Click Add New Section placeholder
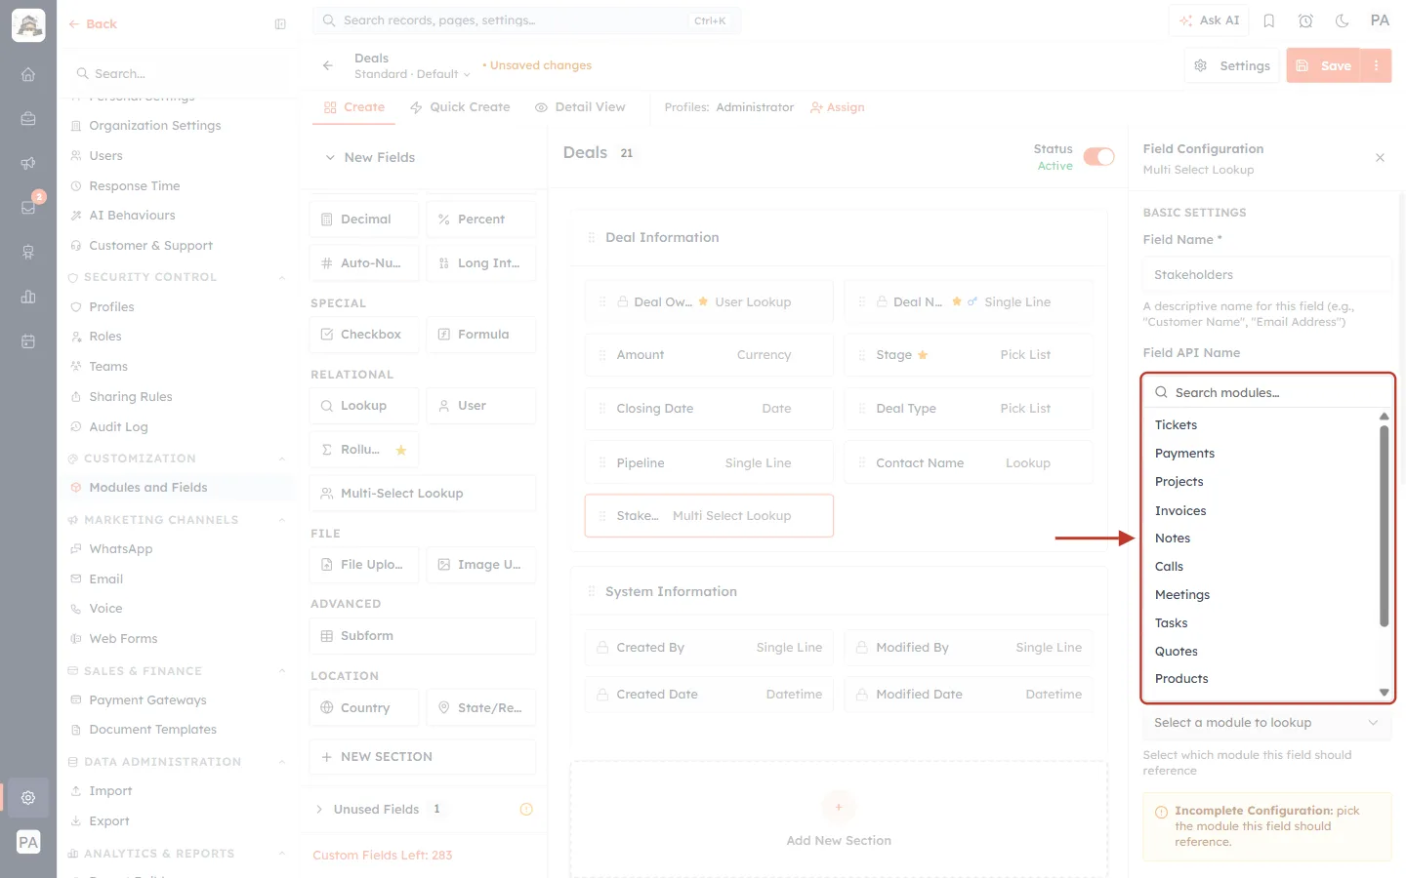 [839, 820]
